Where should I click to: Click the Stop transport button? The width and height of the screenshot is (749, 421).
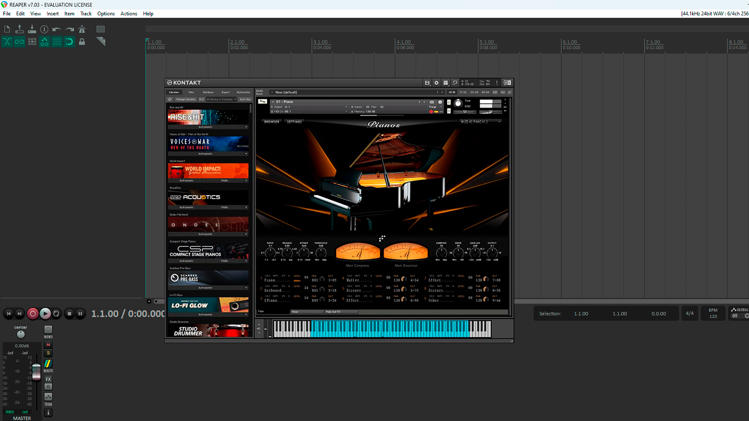point(69,314)
